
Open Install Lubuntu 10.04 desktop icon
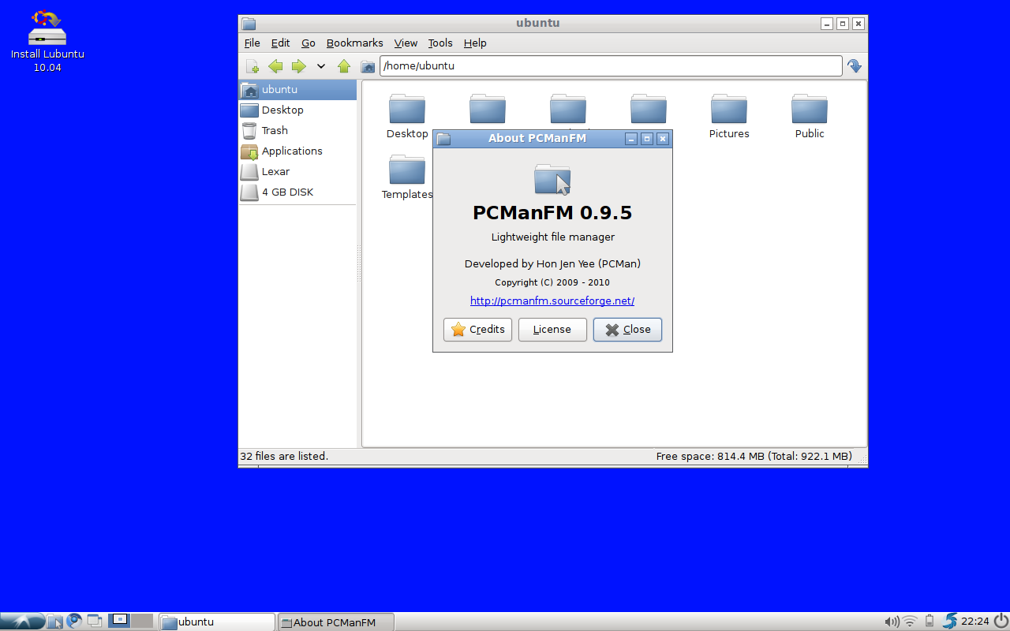(x=47, y=41)
